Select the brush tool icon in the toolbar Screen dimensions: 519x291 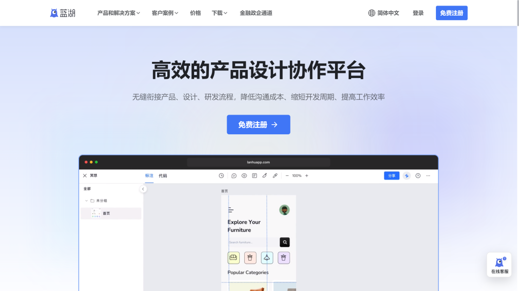[x=265, y=176]
